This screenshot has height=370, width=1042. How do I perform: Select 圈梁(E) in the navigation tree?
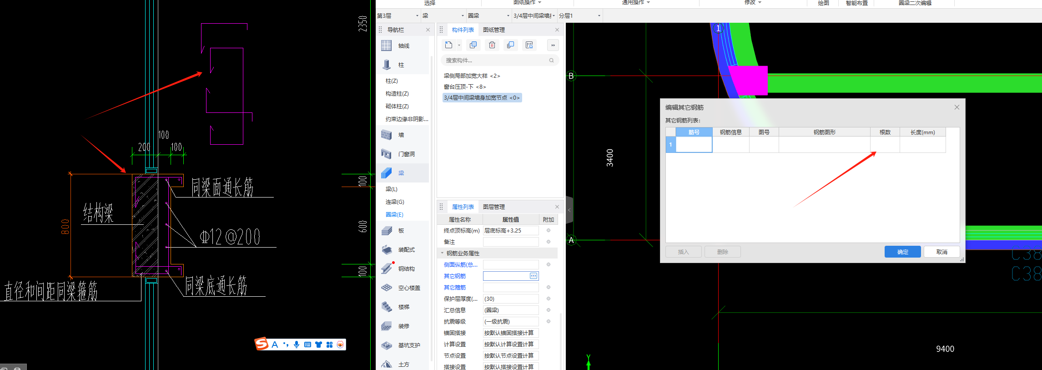394,214
